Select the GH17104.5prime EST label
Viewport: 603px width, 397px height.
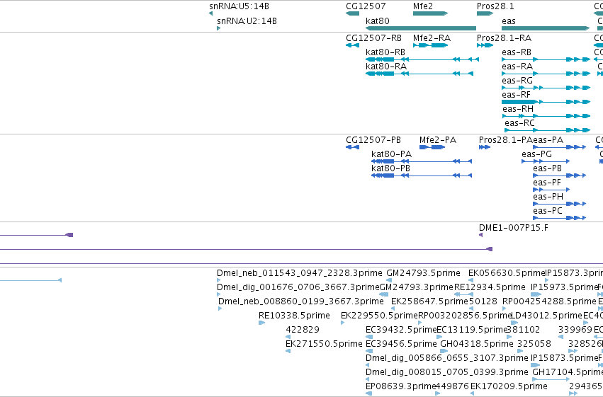[x=568, y=372]
